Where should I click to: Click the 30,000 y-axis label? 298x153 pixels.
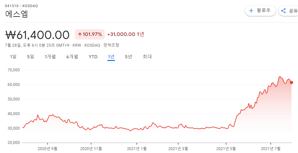[x=14, y=128]
